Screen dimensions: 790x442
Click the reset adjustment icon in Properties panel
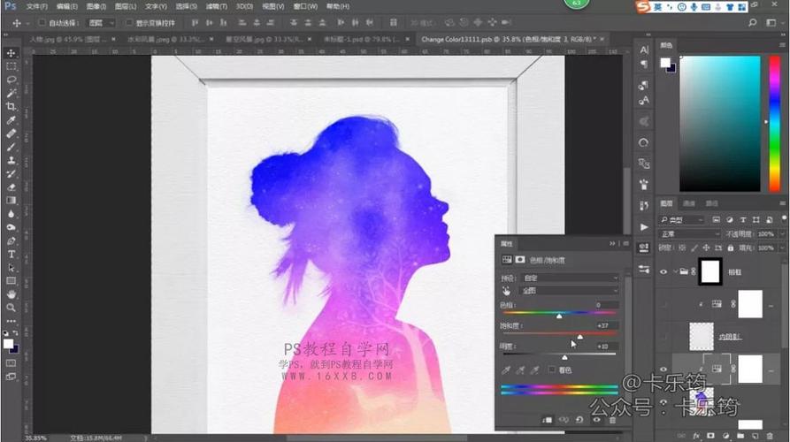click(x=579, y=421)
